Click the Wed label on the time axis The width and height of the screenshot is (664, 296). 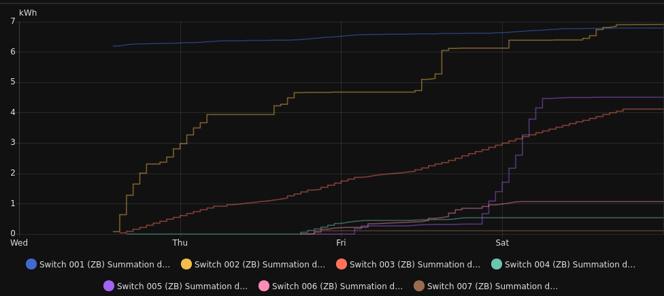(19, 243)
